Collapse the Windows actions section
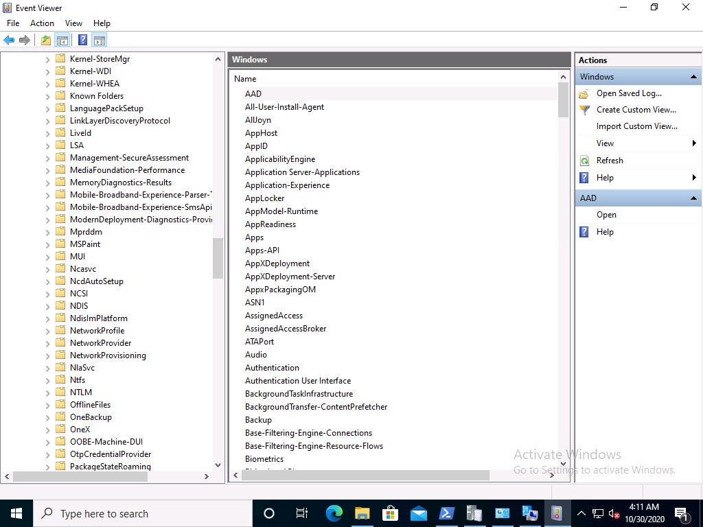703x527 pixels. coord(693,77)
